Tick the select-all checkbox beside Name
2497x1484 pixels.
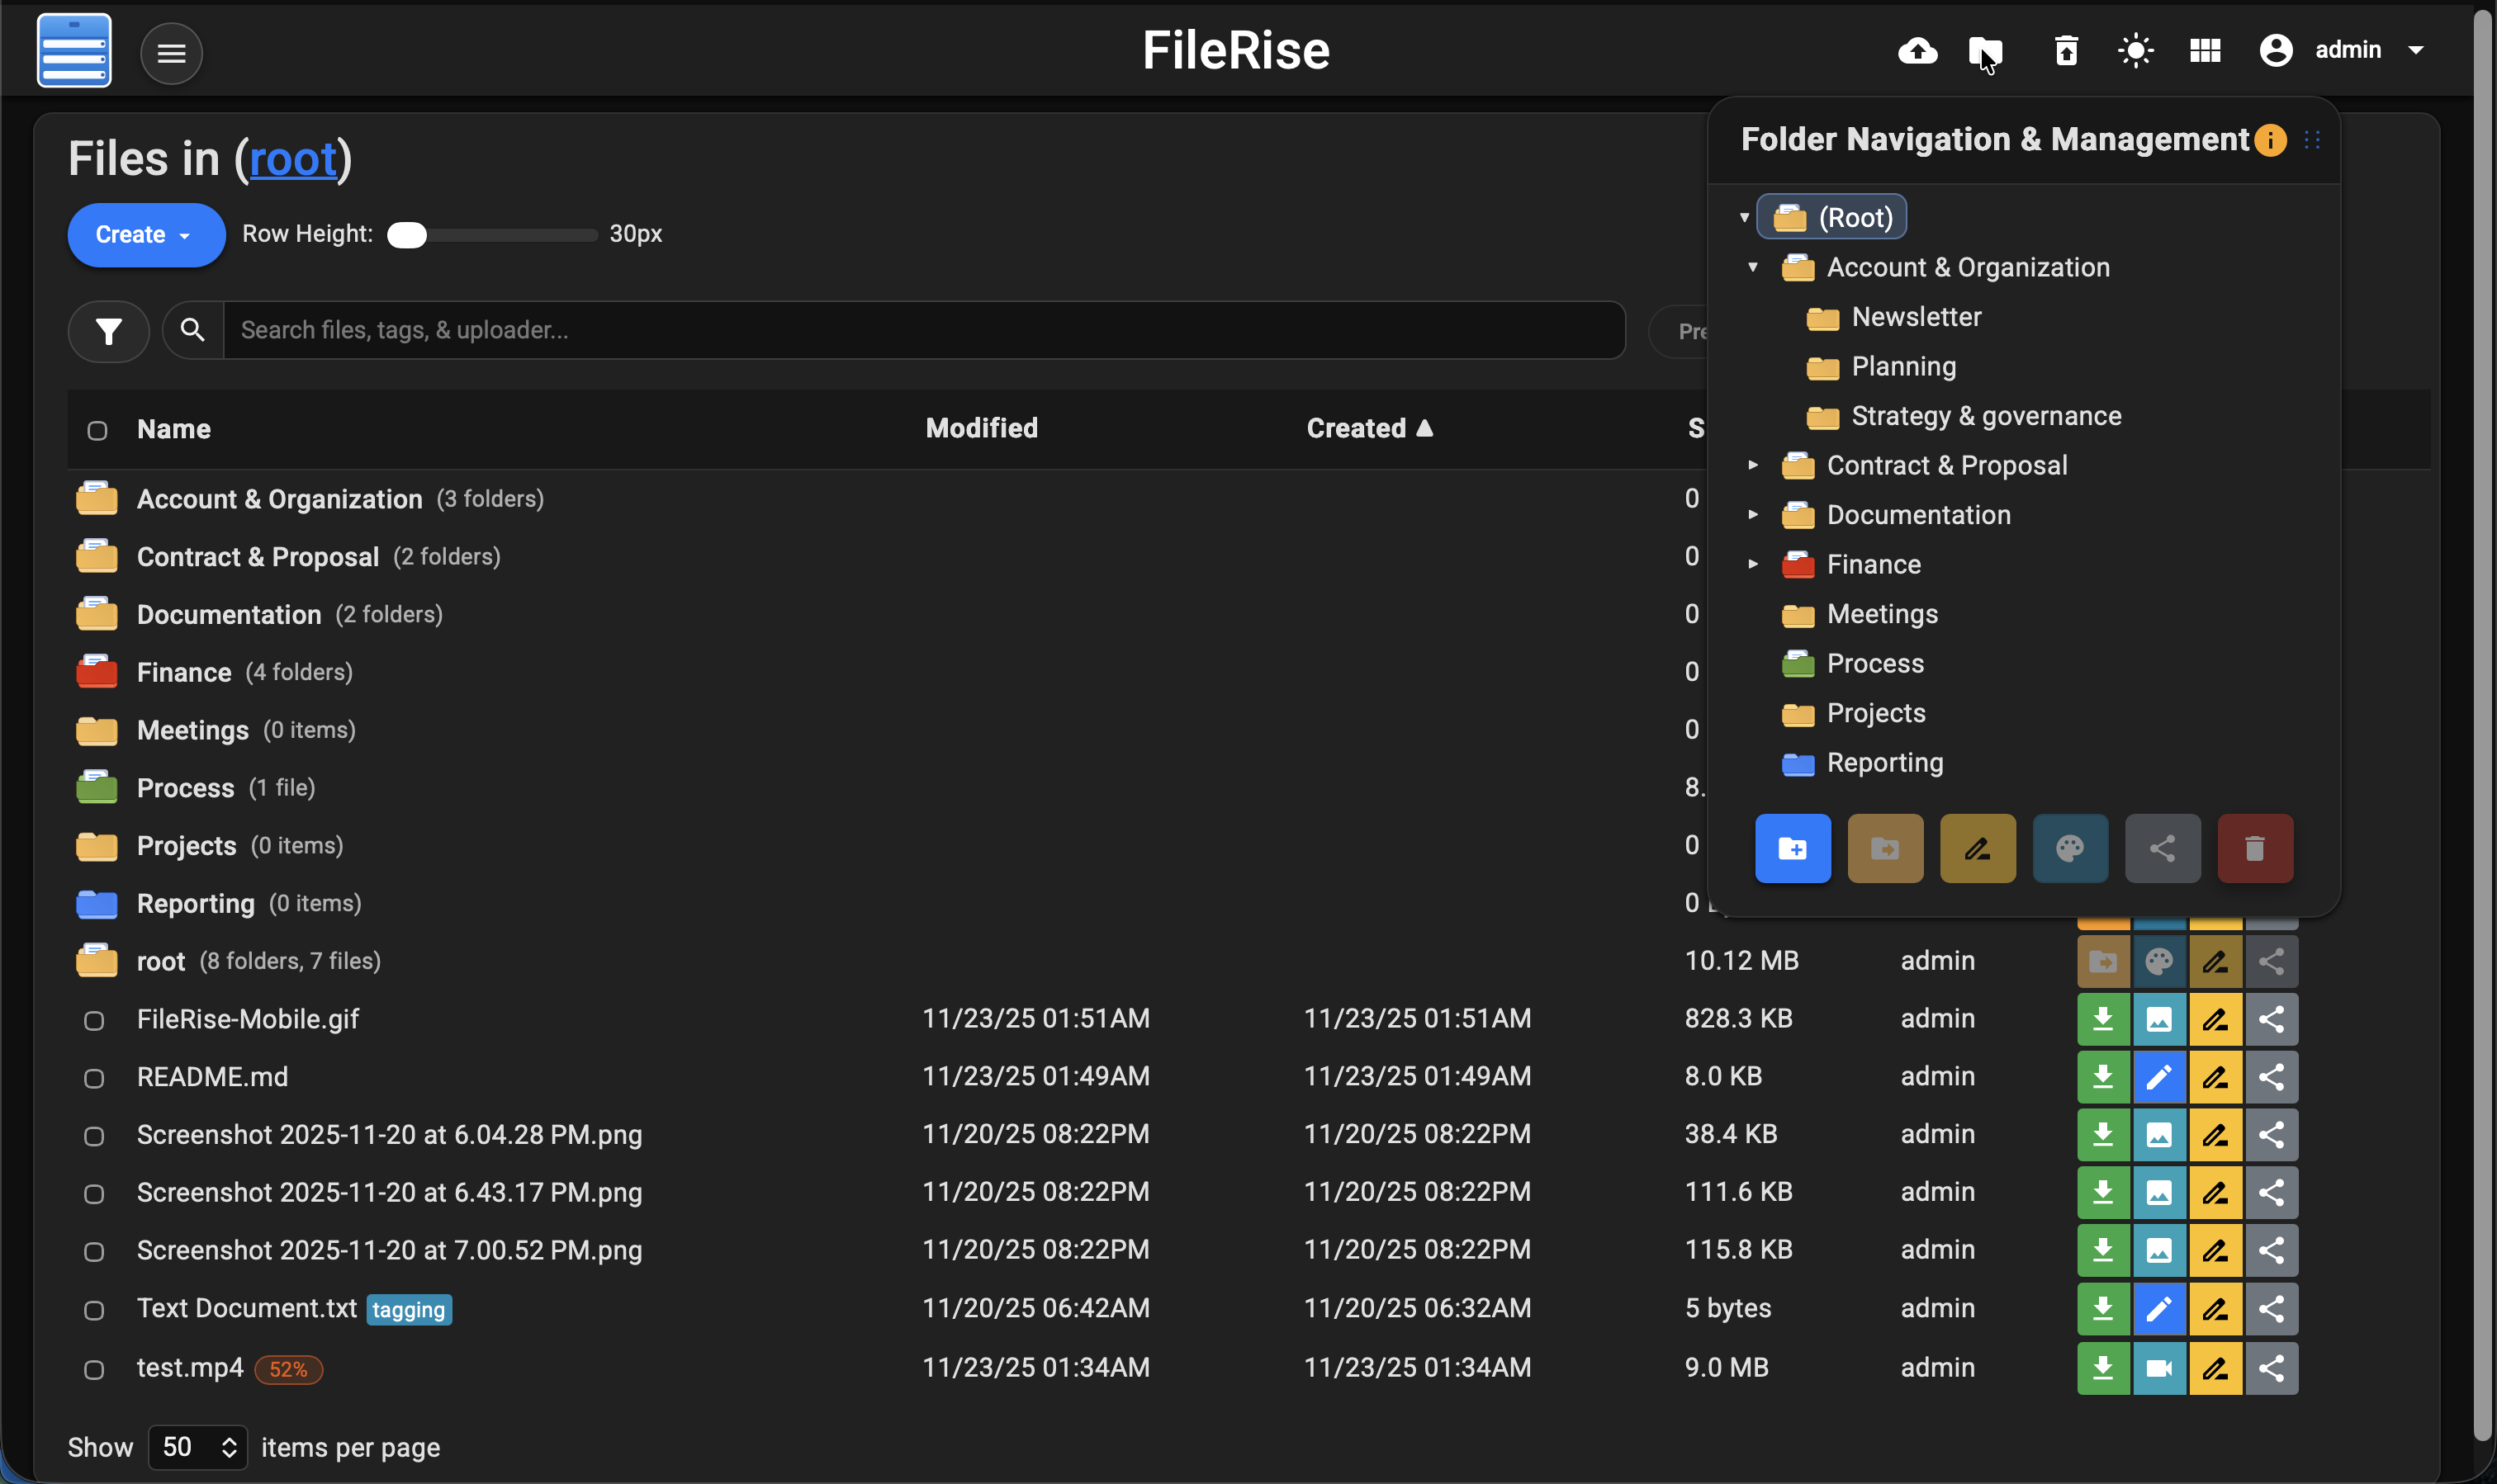[97, 430]
